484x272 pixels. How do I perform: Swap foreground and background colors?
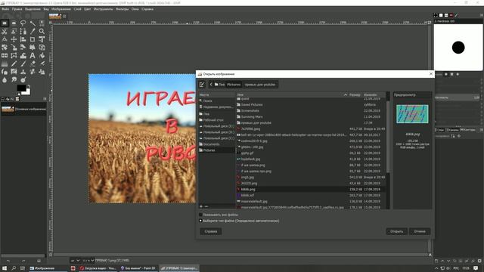(x=29, y=86)
